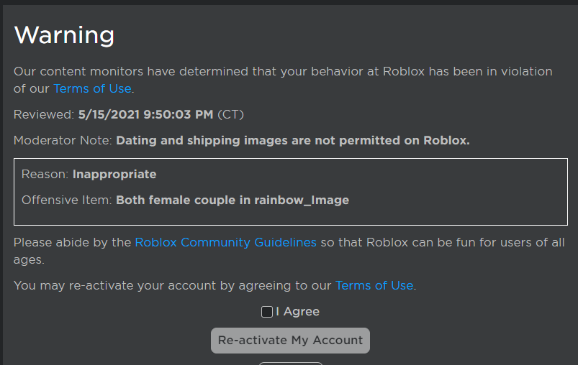Click the partially visible button below Re-activate
Image resolution: width=578 pixels, height=365 pixels.
290,363
